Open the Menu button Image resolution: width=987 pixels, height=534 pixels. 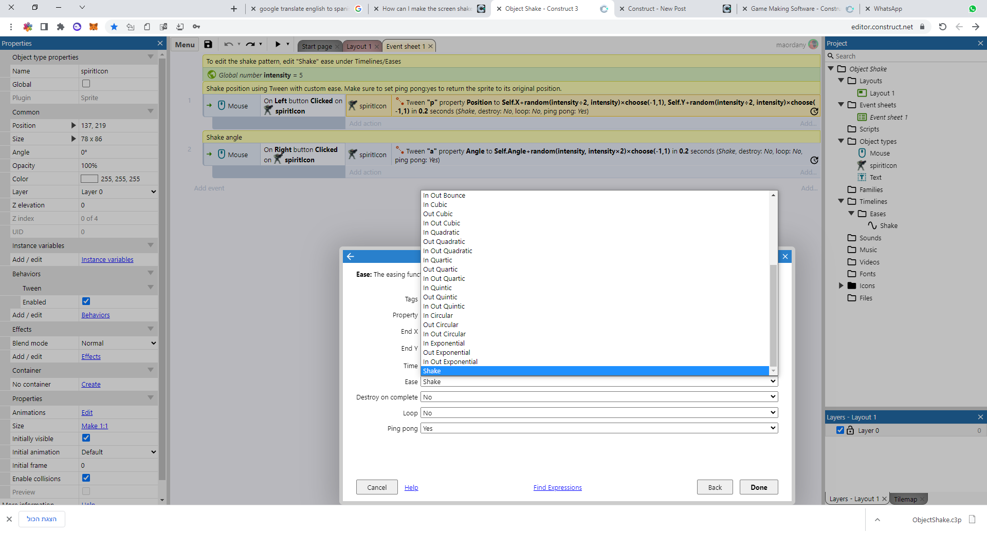tap(185, 45)
